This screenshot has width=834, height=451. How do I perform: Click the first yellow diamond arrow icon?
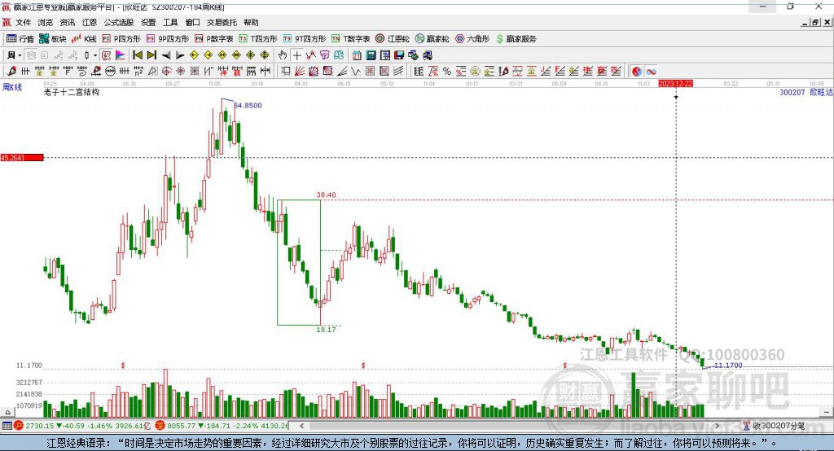194,55
